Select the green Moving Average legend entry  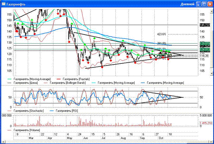[x=29, y=79]
